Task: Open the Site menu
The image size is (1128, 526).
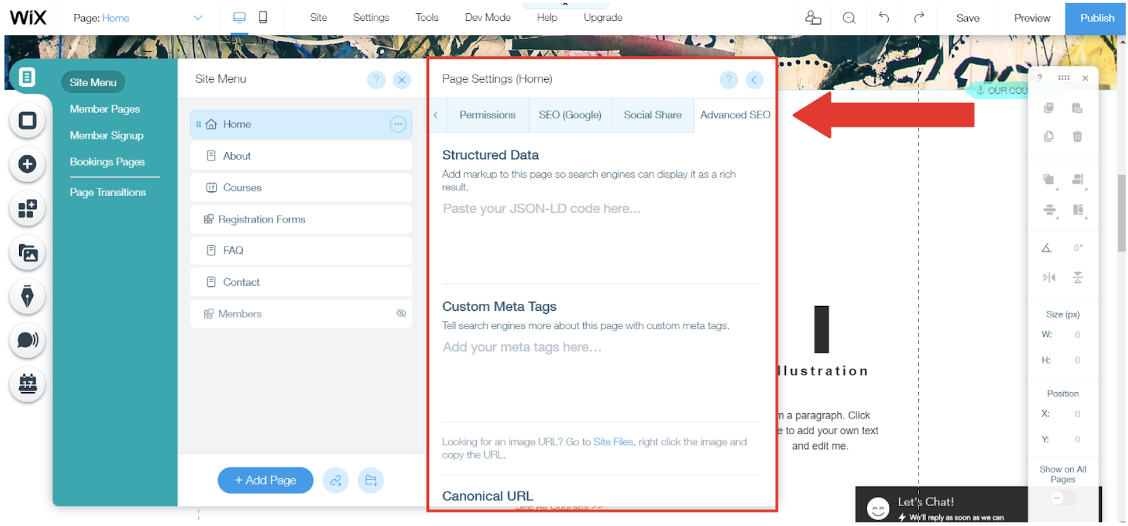Action: pos(318,17)
